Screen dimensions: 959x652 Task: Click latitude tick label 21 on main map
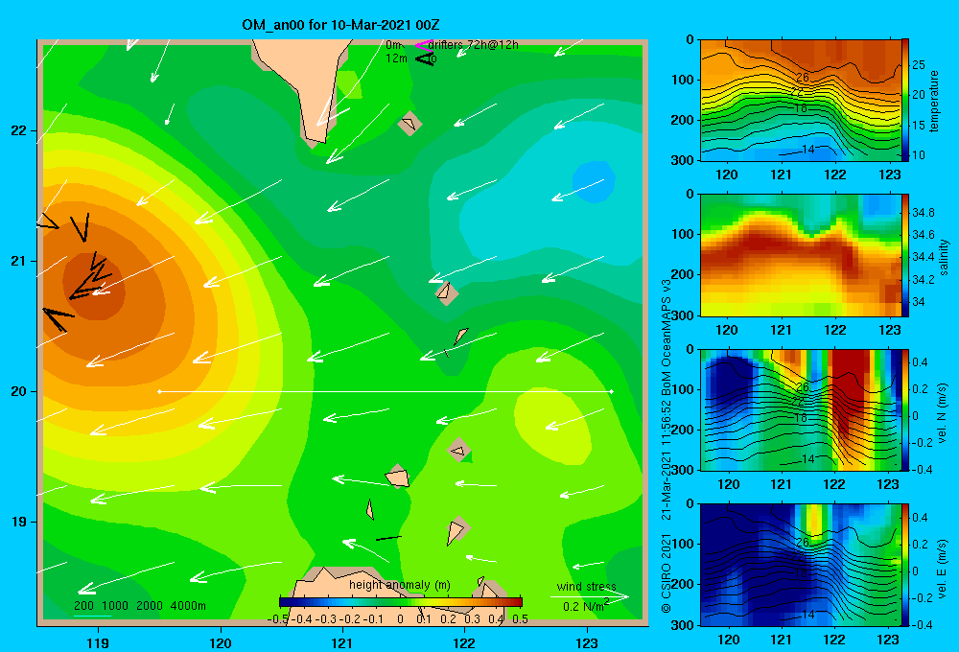tap(19, 261)
